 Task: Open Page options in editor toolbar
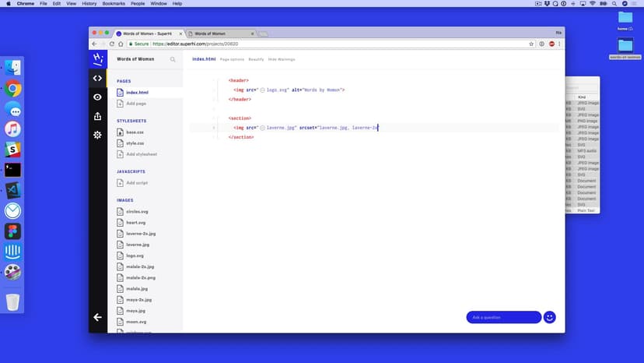click(x=232, y=59)
